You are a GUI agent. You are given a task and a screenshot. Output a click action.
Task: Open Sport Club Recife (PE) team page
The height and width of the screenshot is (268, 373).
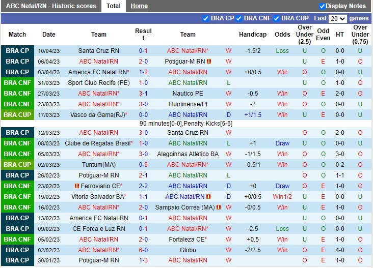click(99, 83)
